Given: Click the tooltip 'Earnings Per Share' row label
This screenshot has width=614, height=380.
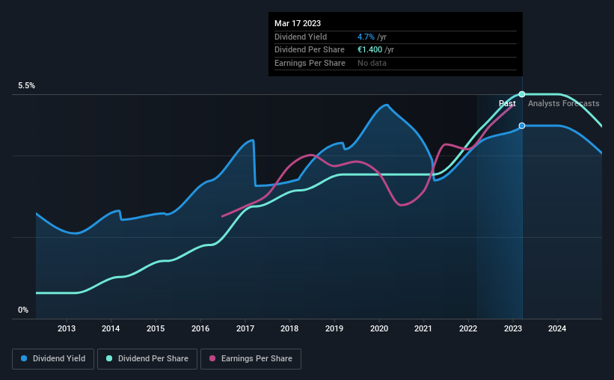Looking at the screenshot, I should 310,63.
